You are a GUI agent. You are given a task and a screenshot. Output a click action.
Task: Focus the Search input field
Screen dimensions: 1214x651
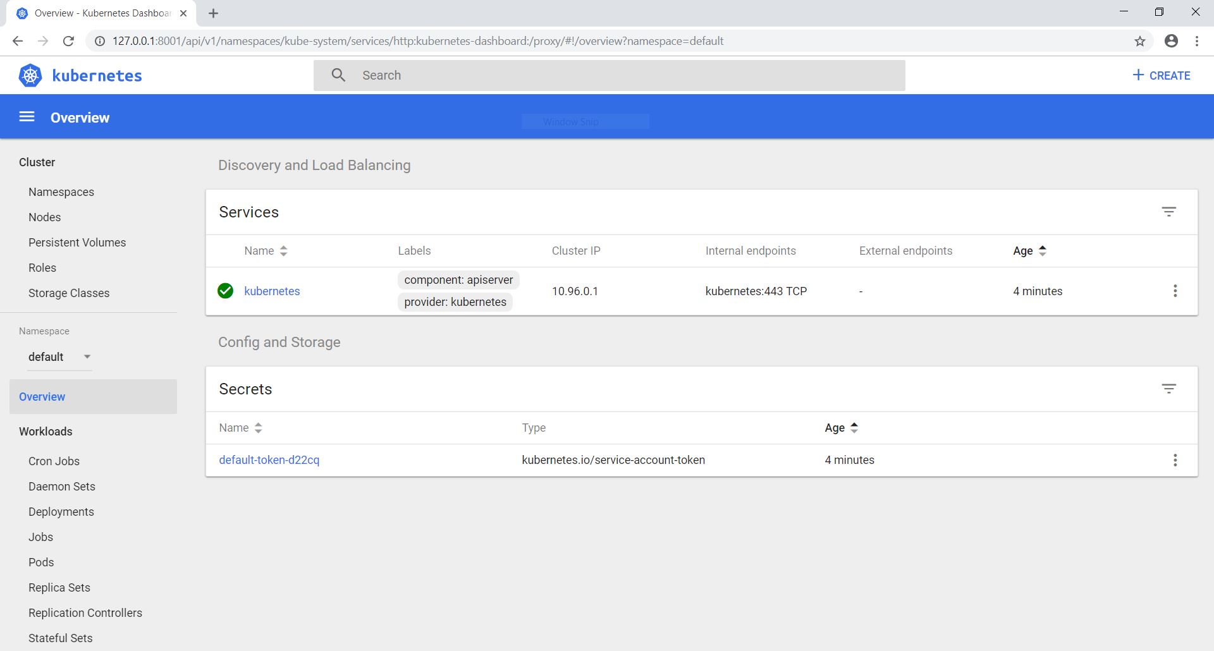point(626,75)
